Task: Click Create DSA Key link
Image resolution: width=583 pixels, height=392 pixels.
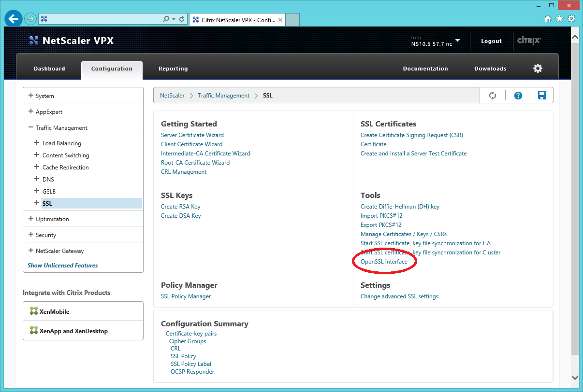Action: coord(181,216)
